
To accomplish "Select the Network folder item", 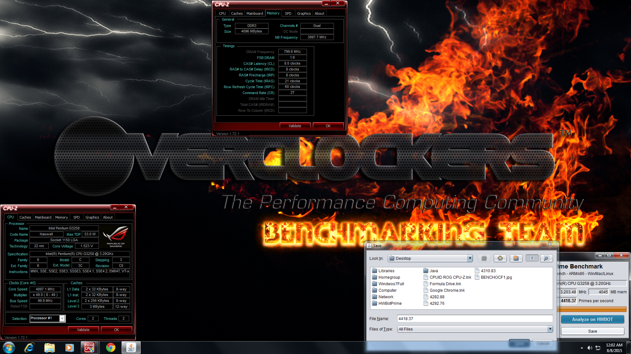I will [x=383, y=297].
